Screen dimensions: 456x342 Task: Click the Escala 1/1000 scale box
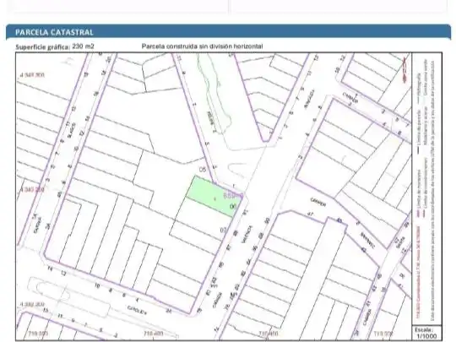tap(426, 333)
